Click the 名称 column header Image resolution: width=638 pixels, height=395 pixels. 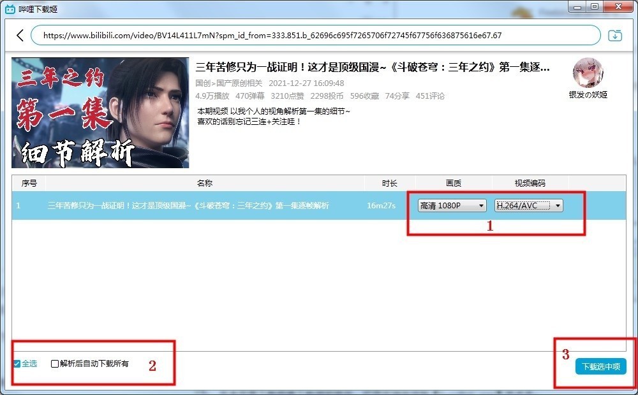coord(205,183)
